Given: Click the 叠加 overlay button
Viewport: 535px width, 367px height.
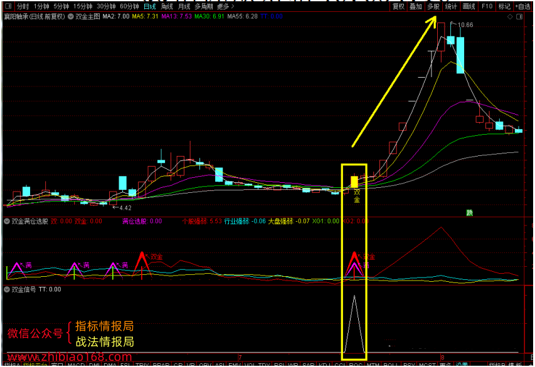Looking at the screenshot, I should (x=416, y=6).
